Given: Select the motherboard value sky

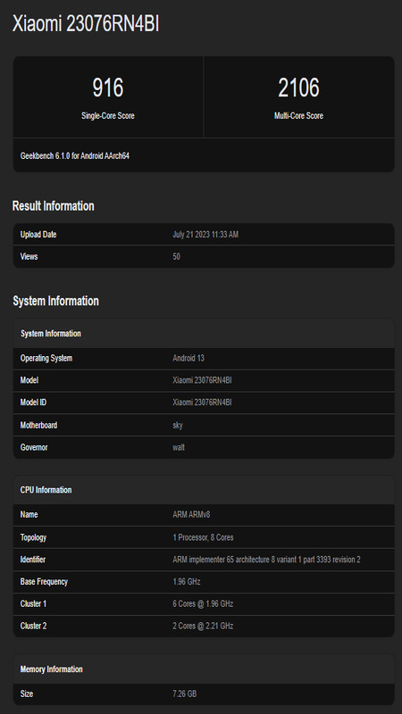Looking at the screenshot, I should tap(178, 425).
